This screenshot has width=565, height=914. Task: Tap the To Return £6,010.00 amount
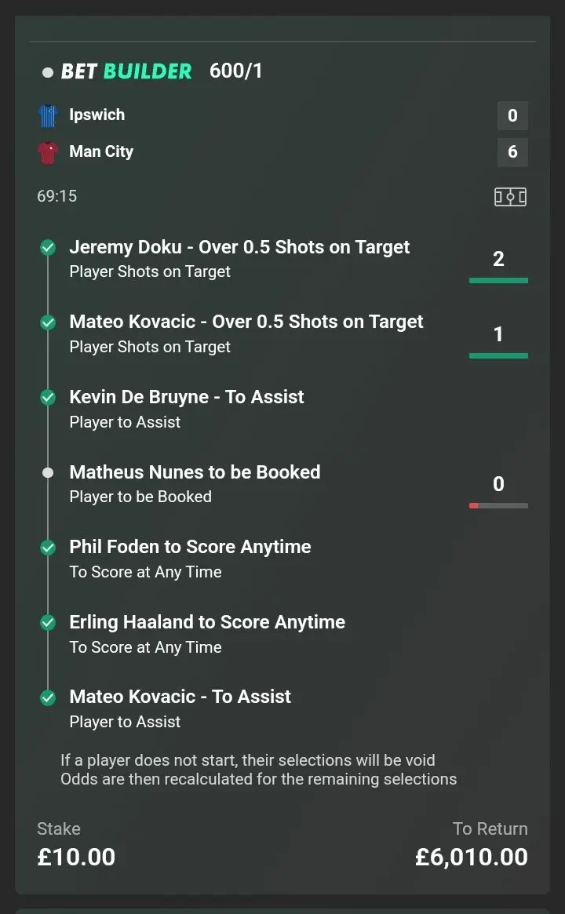coord(471,857)
